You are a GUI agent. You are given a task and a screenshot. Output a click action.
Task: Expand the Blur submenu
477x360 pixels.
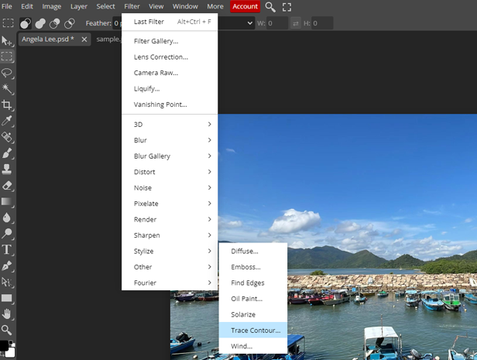pos(170,140)
